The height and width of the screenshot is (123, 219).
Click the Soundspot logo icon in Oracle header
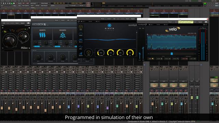coord(79,21)
